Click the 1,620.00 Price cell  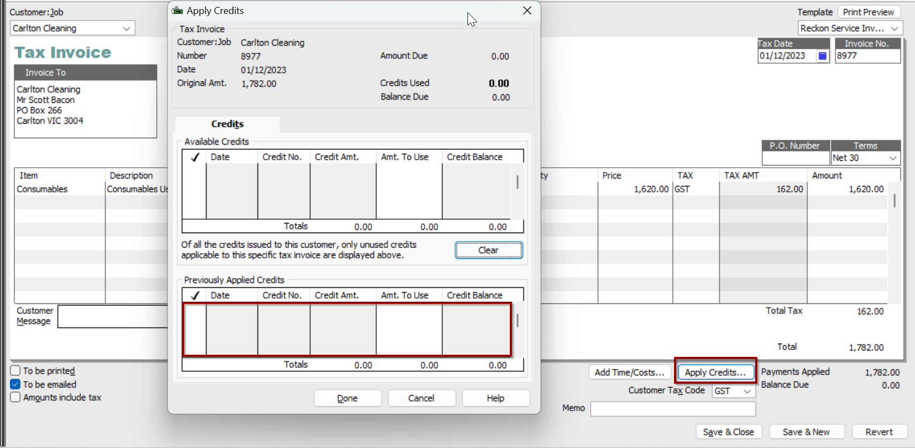coord(635,189)
